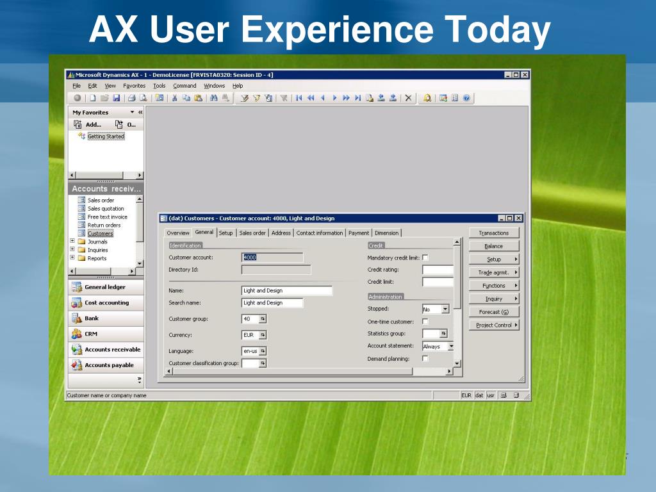This screenshot has width=656, height=492.
Task: Open the Accounts payable module
Action: (106, 365)
